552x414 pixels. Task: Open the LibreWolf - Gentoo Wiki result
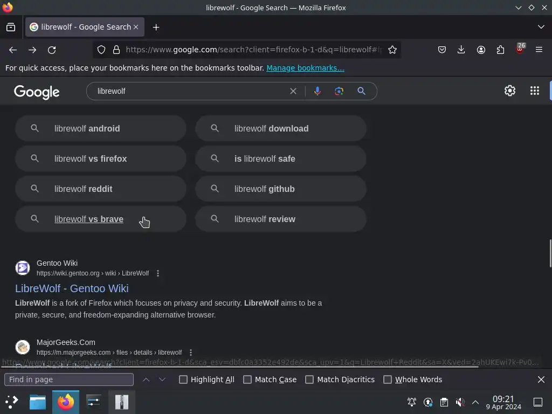tap(72, 288)
